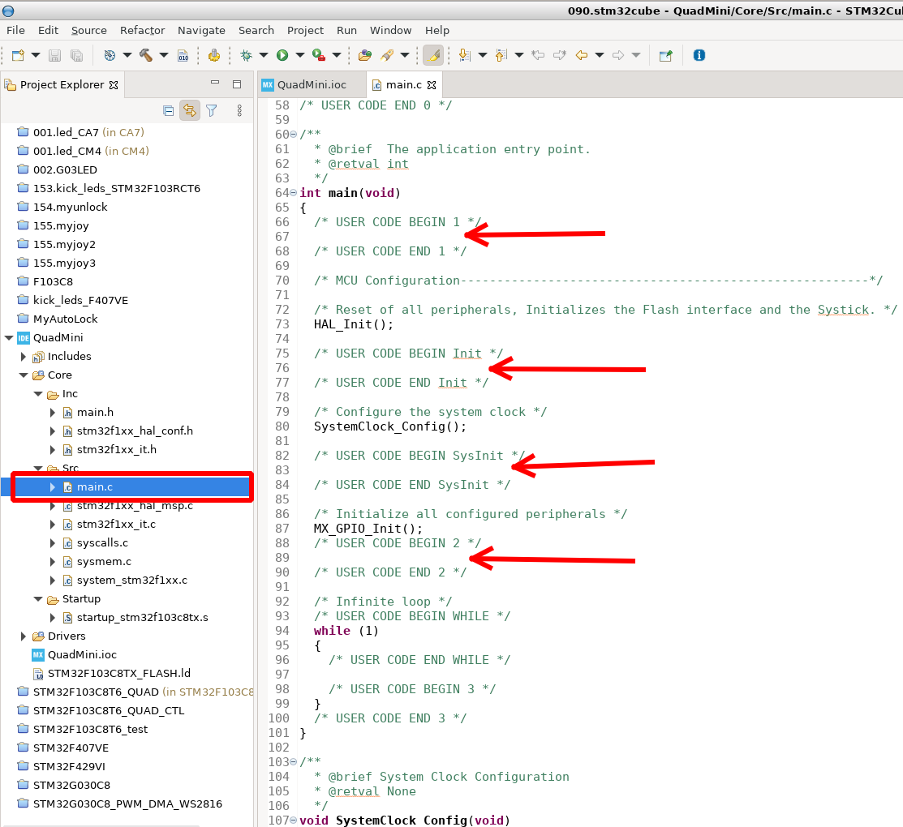Select startup_stm32f103c8tx.s file
903x827 pixels.
142,618
